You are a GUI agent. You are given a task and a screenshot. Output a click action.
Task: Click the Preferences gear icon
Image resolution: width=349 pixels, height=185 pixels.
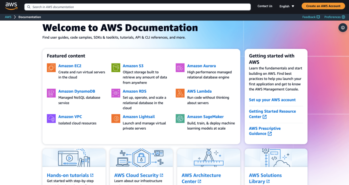[344, 17]
